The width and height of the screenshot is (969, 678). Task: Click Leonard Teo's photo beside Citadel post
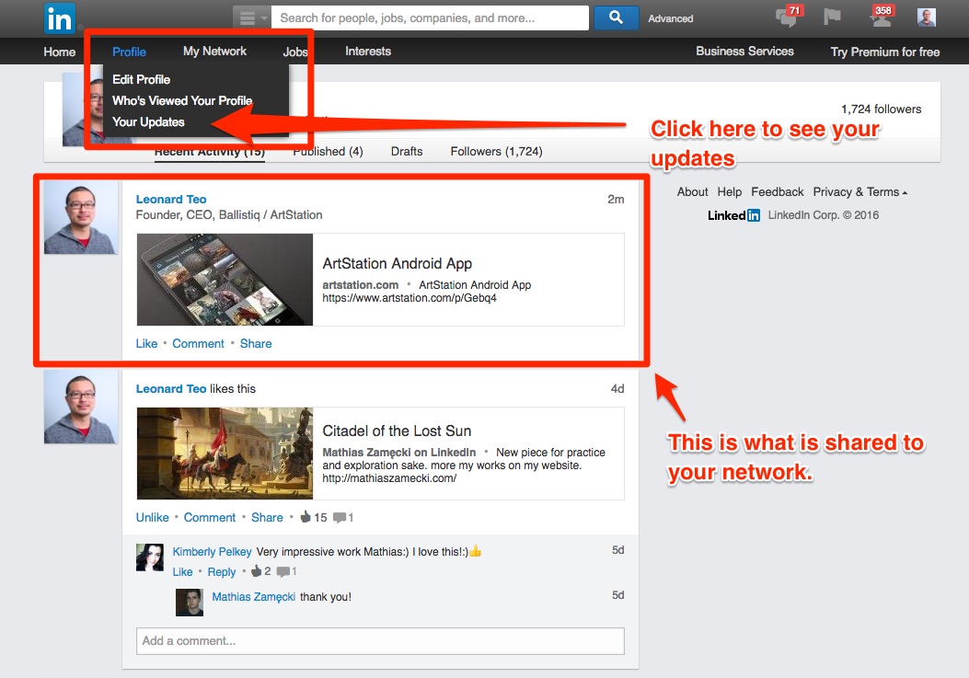coord(80,407)
